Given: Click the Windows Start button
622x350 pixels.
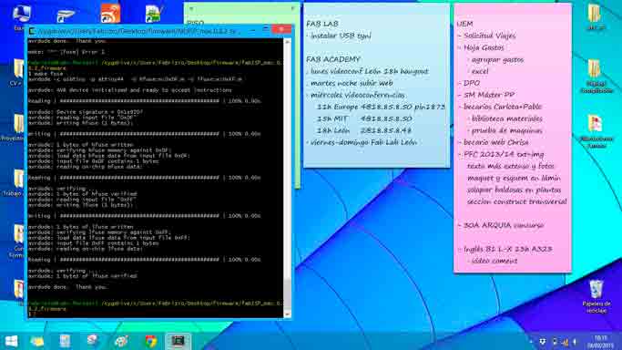Looking at the screenshot, I should (x=11, y=341).
